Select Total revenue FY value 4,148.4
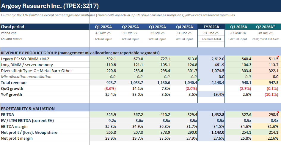The width and height of the screenshot is (281, 145). (211, 82)
